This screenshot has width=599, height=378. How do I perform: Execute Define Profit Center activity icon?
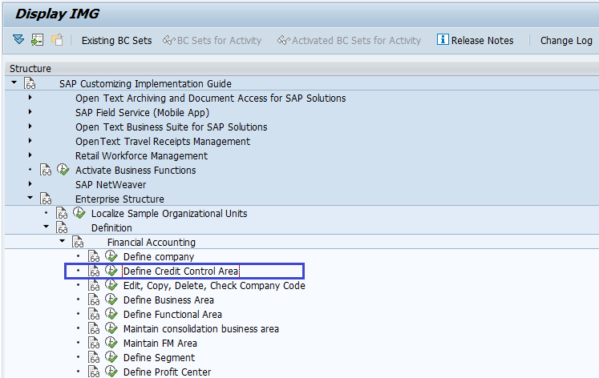coord(111,372)
